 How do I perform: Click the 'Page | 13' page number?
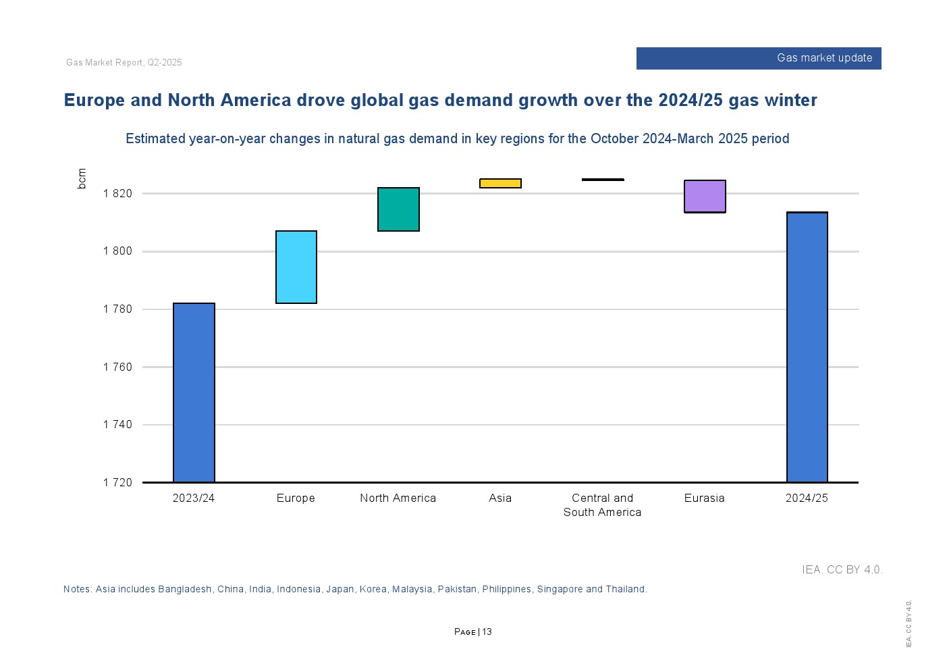pyautogui.click(x=473, y=632)
